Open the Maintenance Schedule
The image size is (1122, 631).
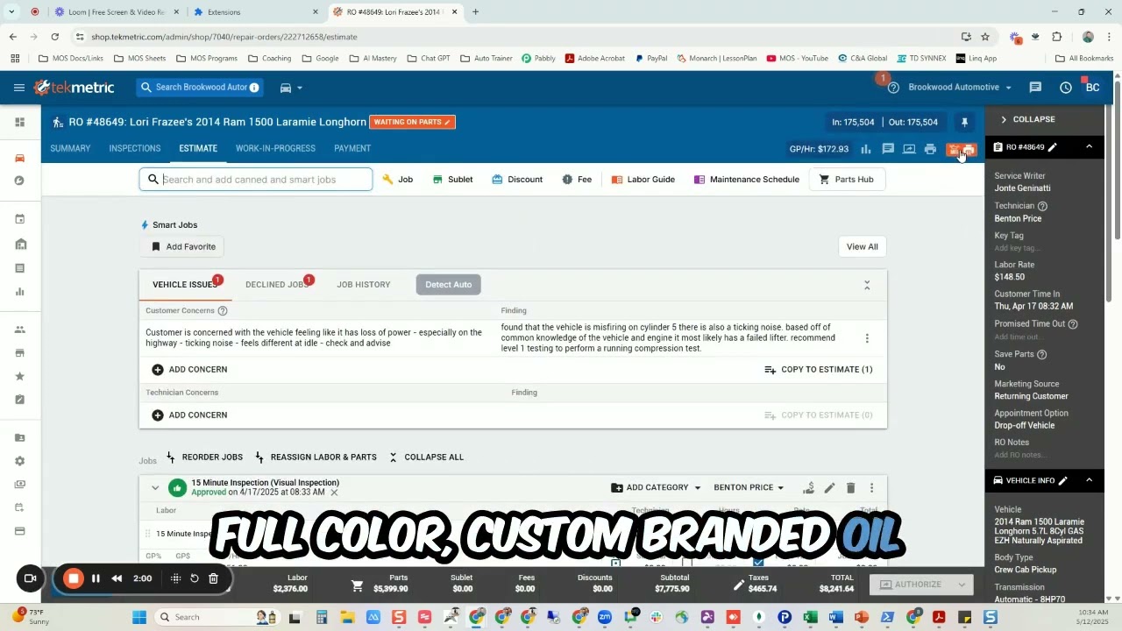(746, 180)
